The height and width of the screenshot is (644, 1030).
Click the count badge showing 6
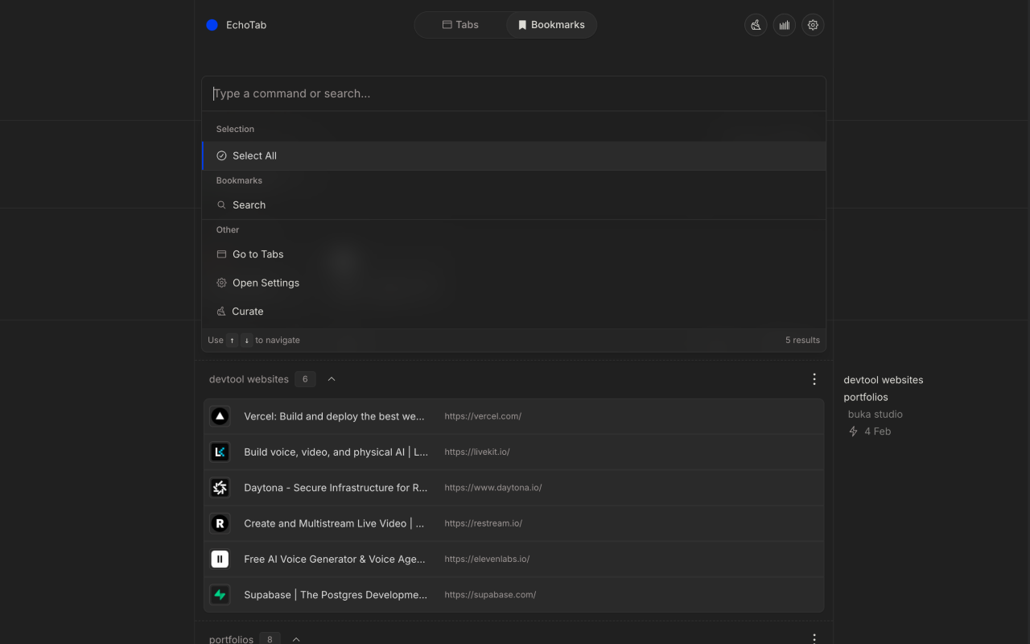[x=305, y=379]
